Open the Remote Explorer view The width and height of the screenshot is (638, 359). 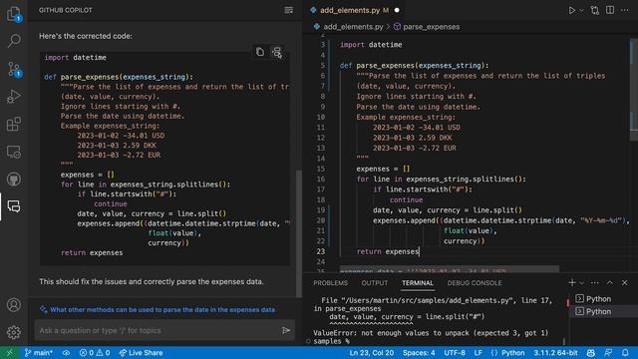pyautogui.click(x=14, y=152)
